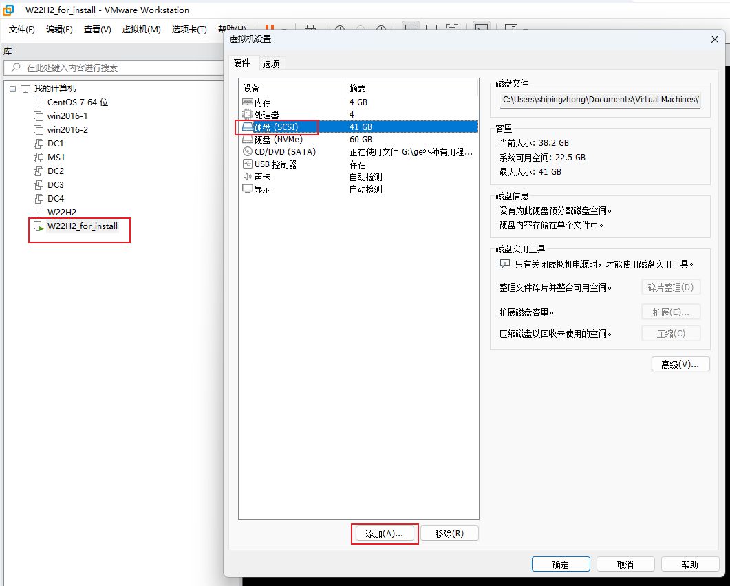Select the 显示 monitor icon
Viewport: 730px width, 586px height.
[248, 189]
